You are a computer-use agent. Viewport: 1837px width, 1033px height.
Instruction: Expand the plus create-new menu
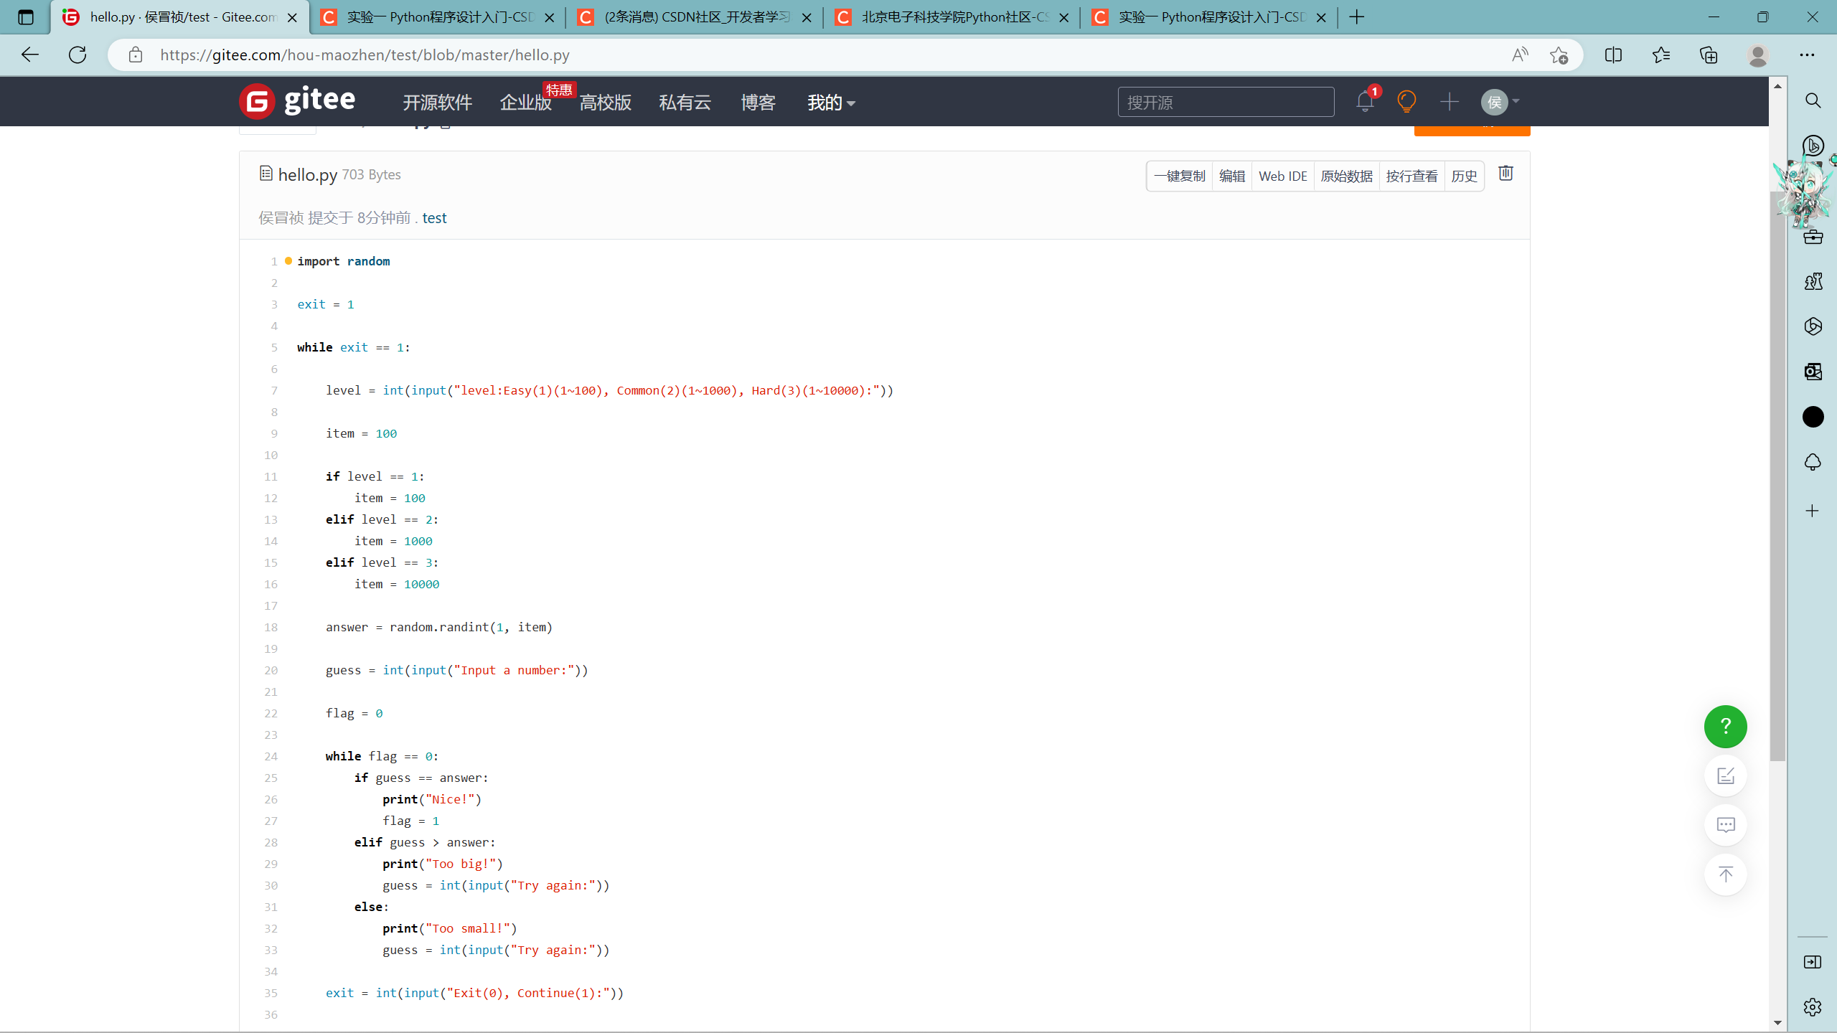click(1449, 102)
